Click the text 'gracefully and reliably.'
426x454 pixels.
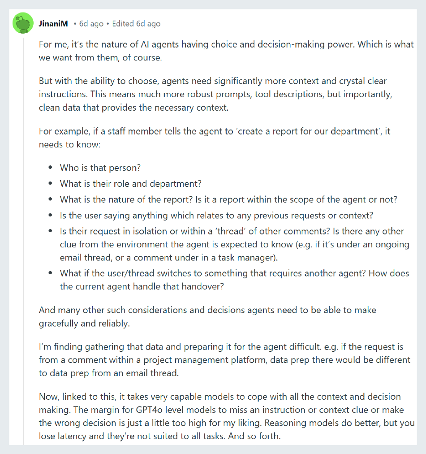84,323
